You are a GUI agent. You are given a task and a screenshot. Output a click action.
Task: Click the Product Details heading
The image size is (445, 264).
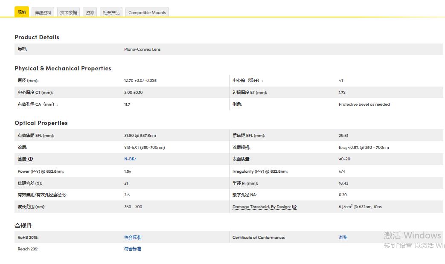[37, 37]
